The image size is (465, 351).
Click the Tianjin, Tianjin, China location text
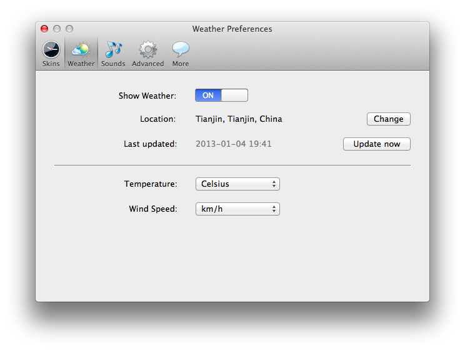click(x=239, y=119)
